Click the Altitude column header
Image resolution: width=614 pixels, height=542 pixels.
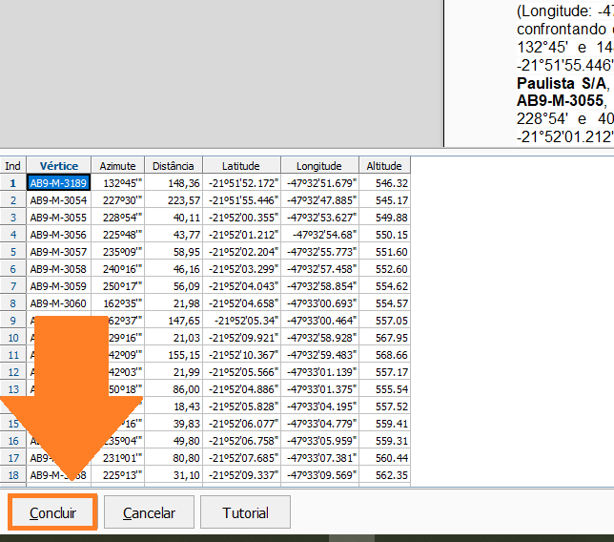[x=385, y=165]
